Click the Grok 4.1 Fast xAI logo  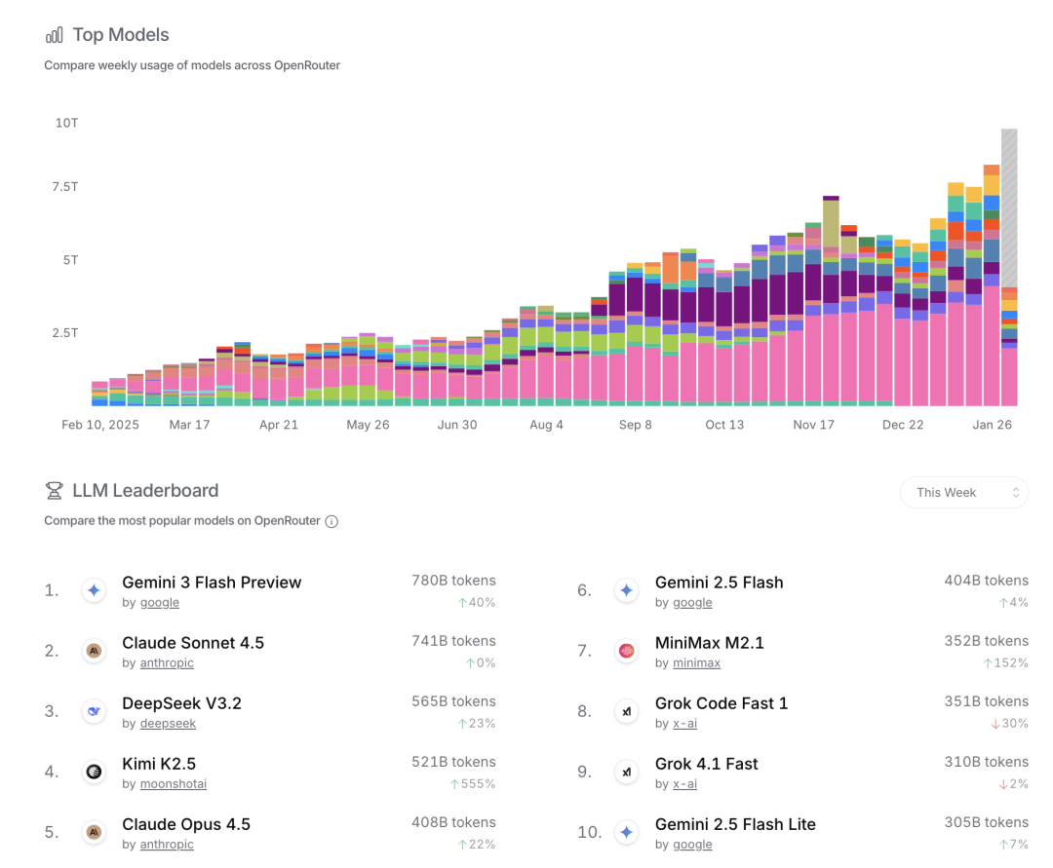point(627,772)
